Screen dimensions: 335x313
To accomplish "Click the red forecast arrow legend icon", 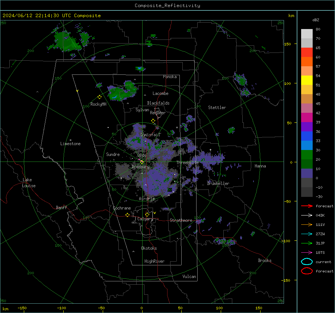I will point(307,206).
